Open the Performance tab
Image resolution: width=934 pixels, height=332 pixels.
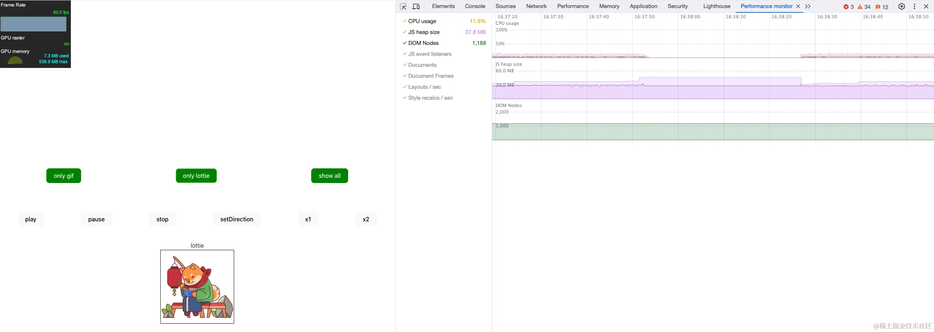[x=573, y=6]
